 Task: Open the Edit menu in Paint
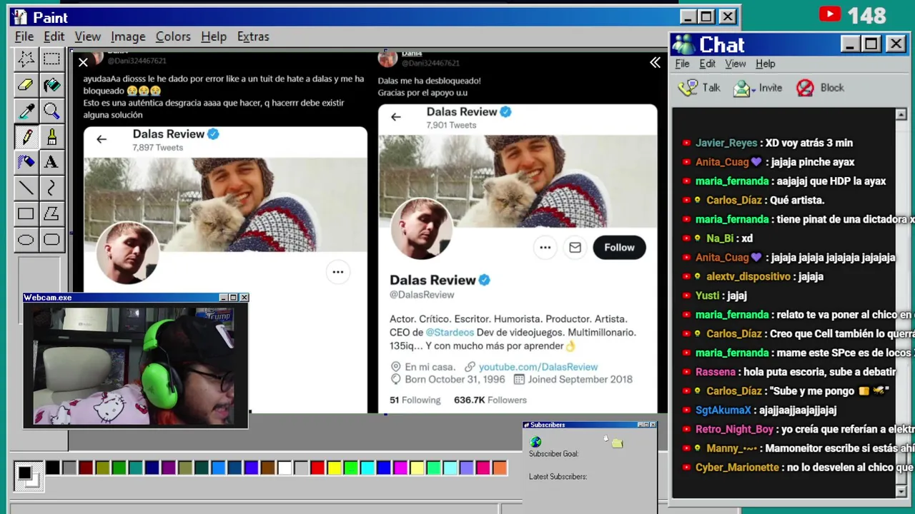click(x=54, y=36)
